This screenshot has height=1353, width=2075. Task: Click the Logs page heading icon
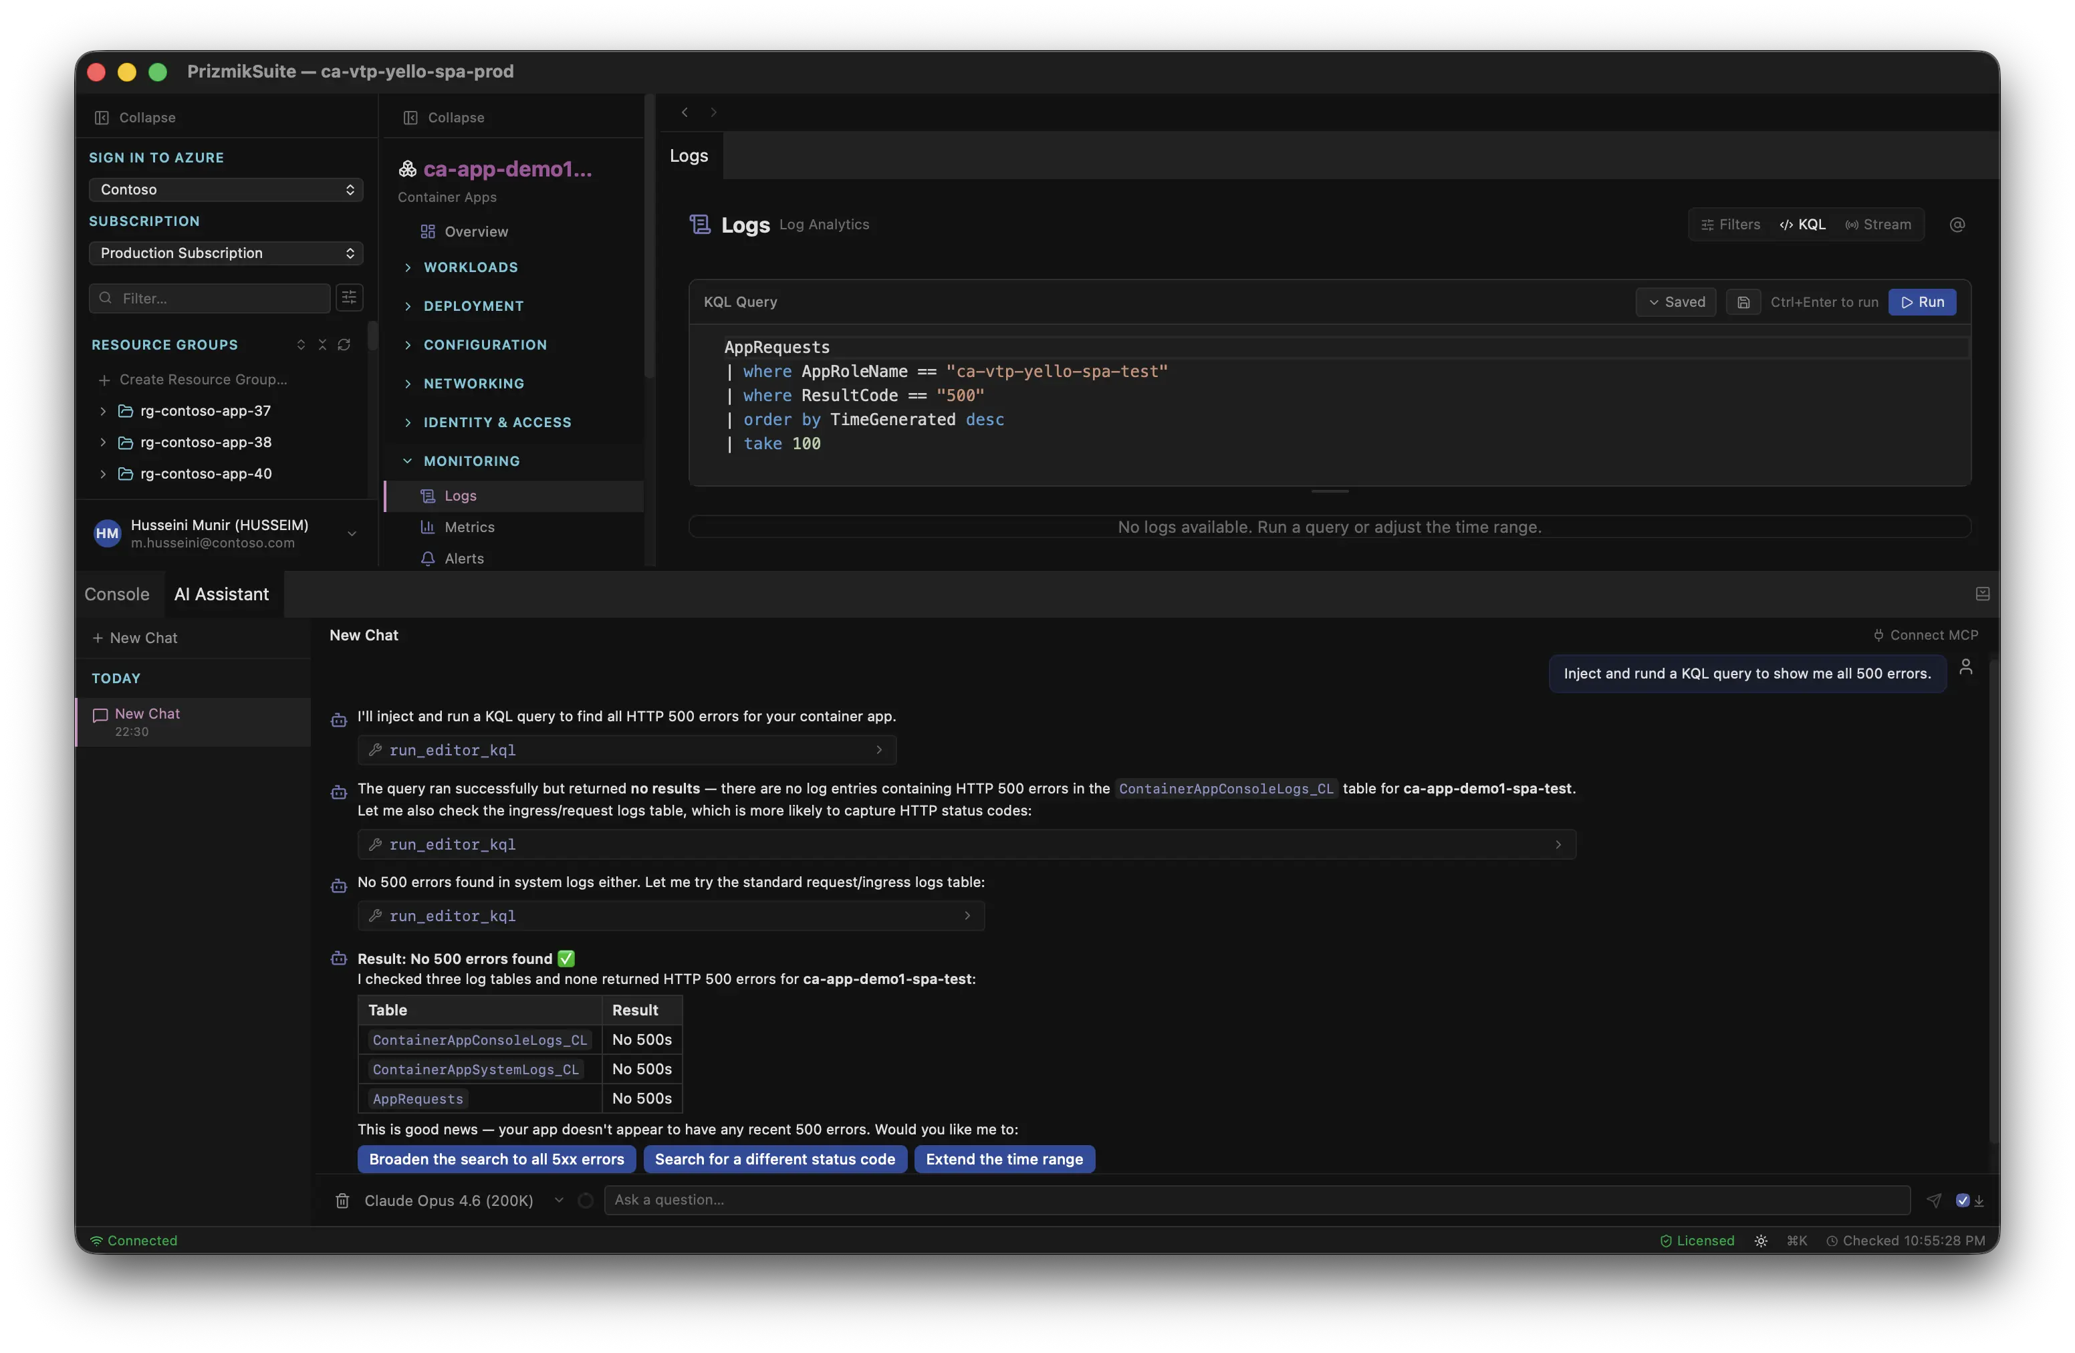[700, 225]
